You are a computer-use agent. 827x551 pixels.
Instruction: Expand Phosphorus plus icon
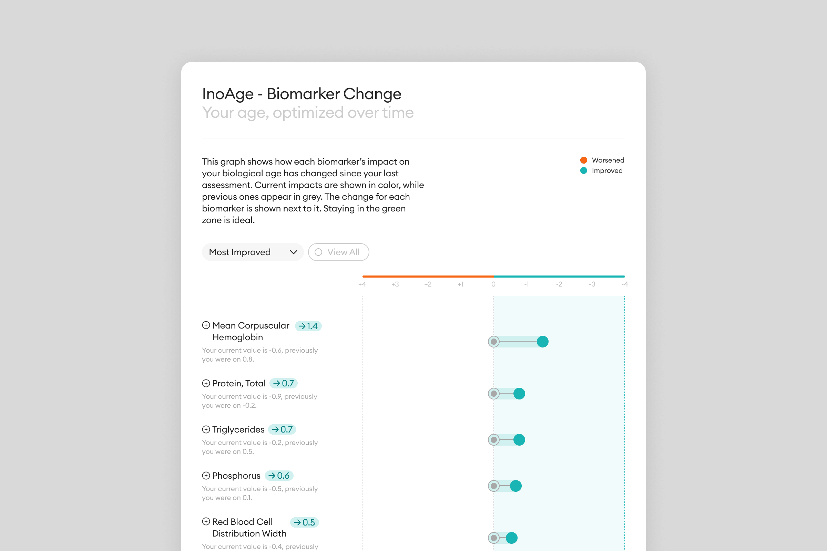pyautogui.click(x=206, y=476)
